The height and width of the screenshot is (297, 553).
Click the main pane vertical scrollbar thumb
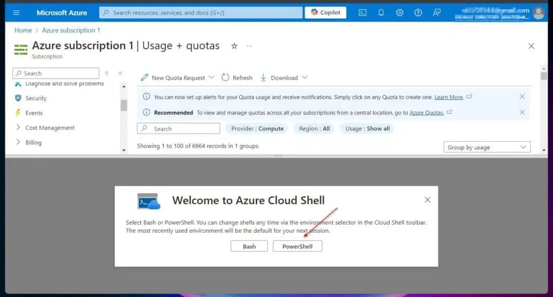click(x=543, y=76)
